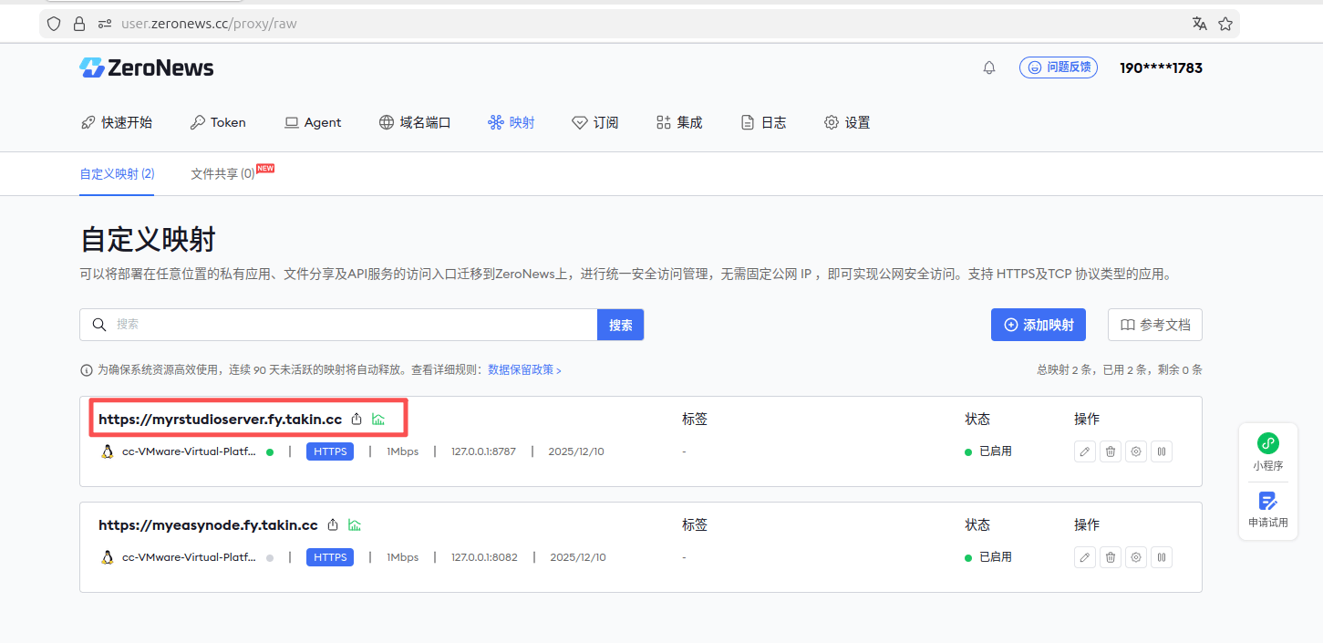Image resolution: width=1323 pixels, height=643 pixels.
Task: Click the notification bell icon
Action: pos(989,68)
